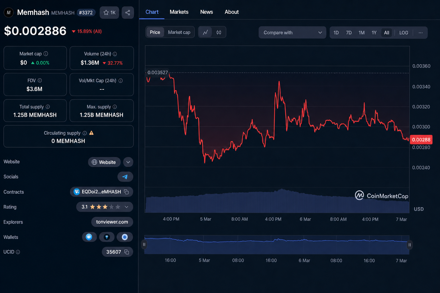The image size is (440, 293).
Task: Click the EQDoi2...eMHASH contract button
Action: [101, 192]
